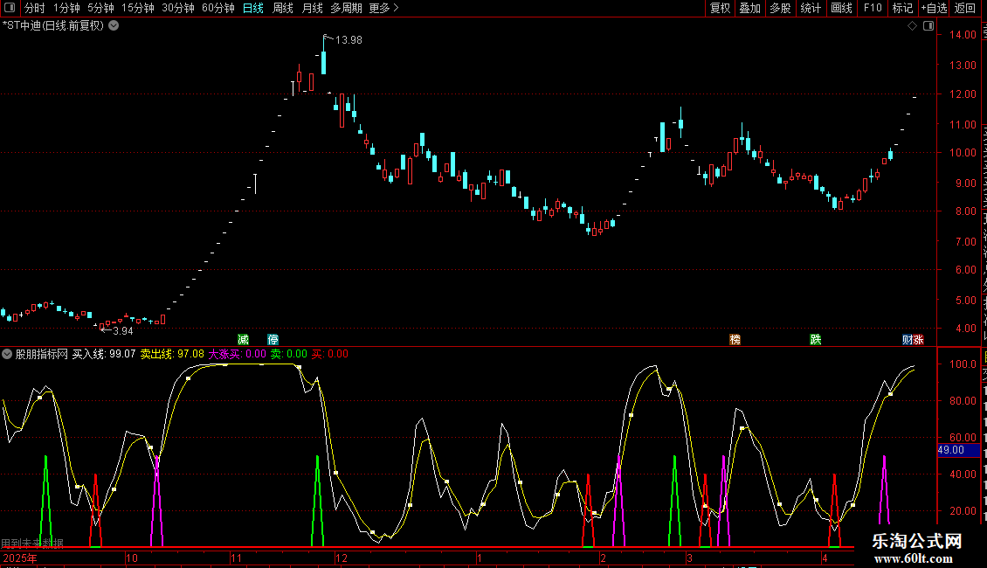987x568 pixels.
Task: Select the 60分钟 period
Action: (218, 8)
